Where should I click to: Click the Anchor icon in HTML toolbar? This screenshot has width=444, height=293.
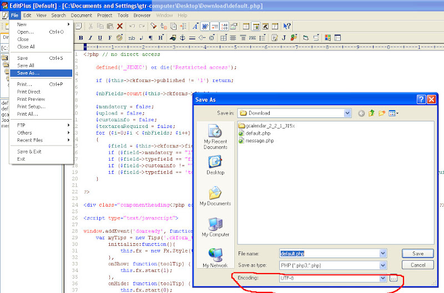183,38
